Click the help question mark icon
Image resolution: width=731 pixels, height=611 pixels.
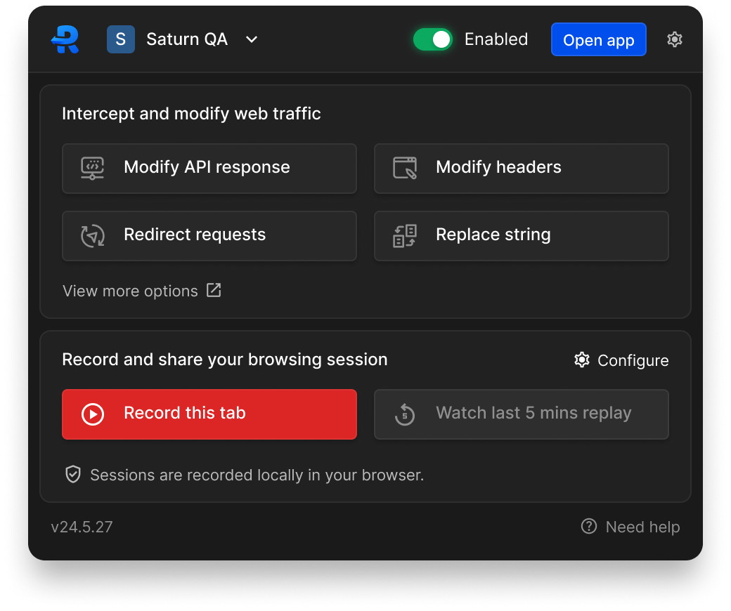pos(589,526)
